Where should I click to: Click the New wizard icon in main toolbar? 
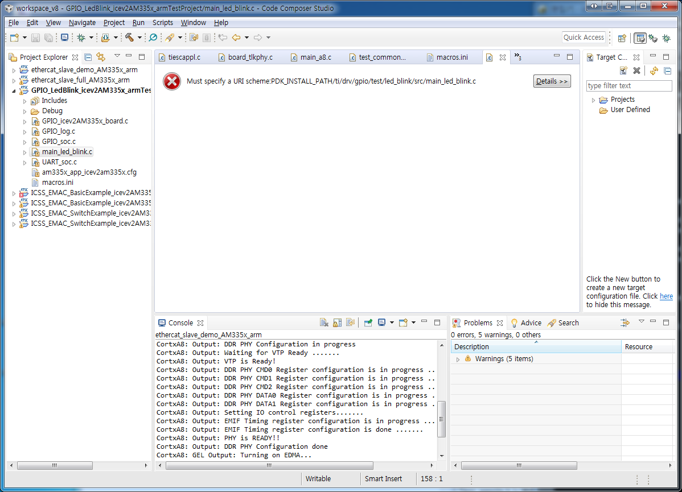pyautogui.click(x=14, y=38)
